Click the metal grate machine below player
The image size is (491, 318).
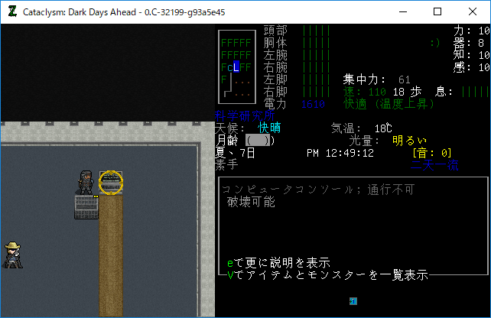click(86, 207)
